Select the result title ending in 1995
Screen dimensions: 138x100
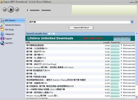coord(50,86)
